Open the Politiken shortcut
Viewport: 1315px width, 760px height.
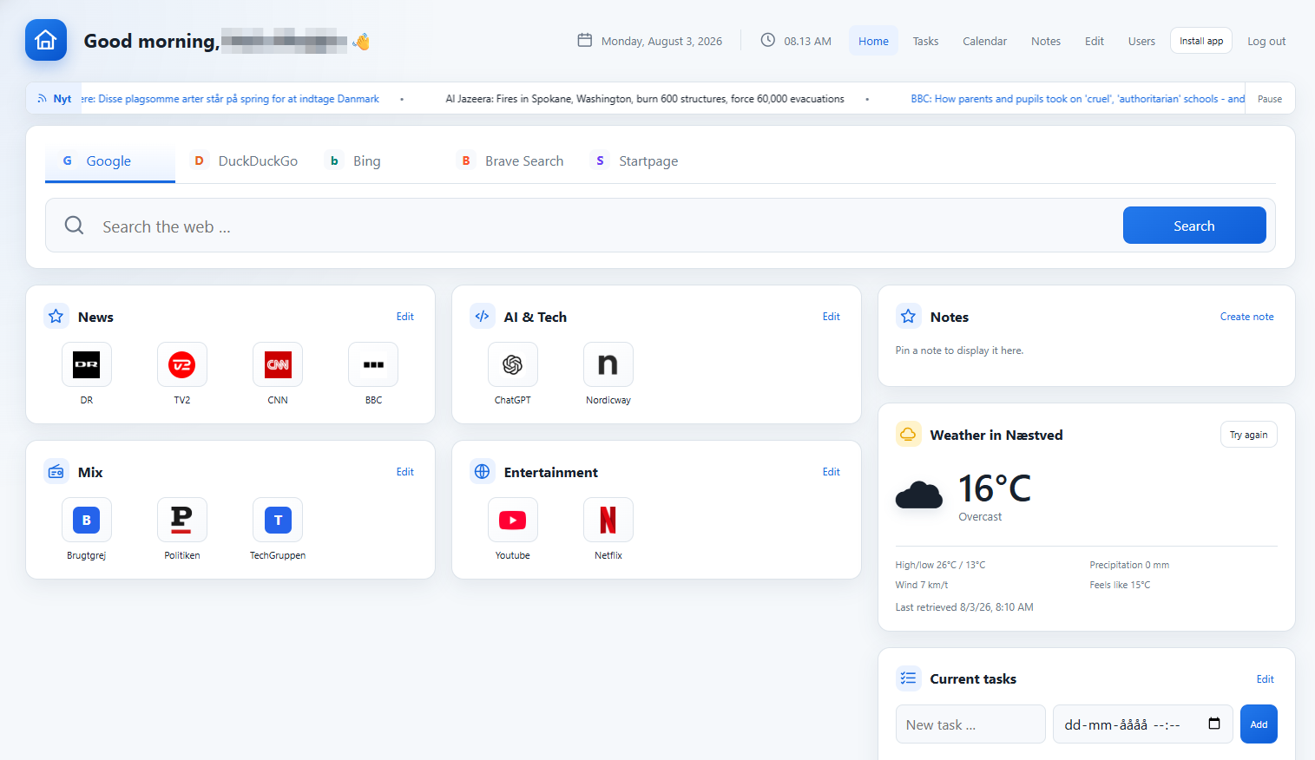pyautogui.click(x=182, y=520)
